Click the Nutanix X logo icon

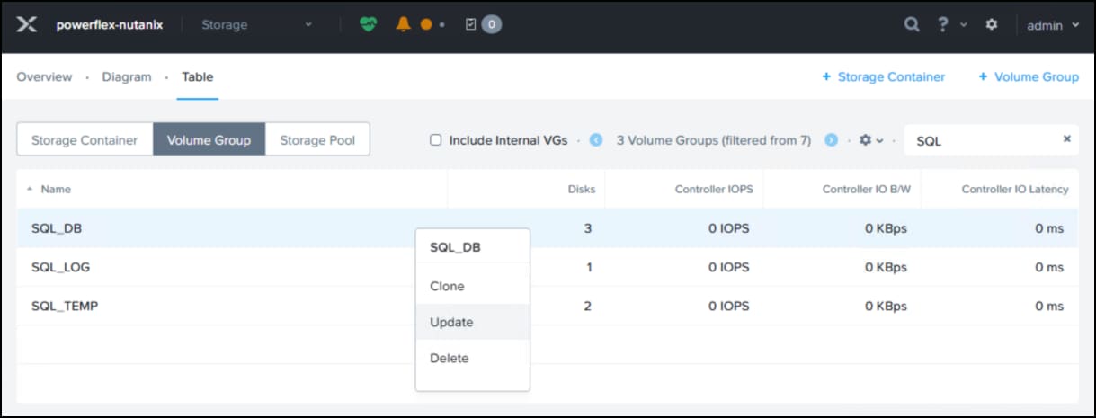pos(27,25)
